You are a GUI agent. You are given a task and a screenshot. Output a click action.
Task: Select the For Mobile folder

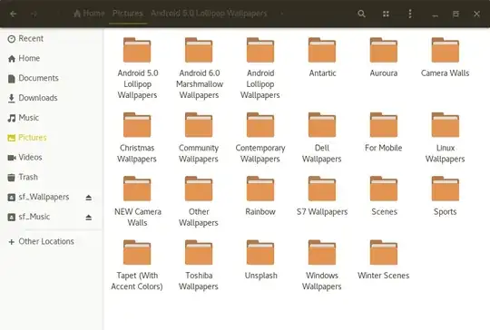pyautogui.click(x=384, y=132)
